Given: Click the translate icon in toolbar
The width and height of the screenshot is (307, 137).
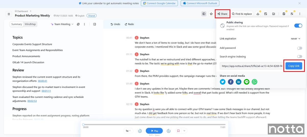Looking at the screenshot, I should [292, 14].
